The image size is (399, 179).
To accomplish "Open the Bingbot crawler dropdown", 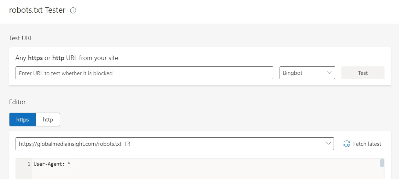I will click(x=307, y=73).
